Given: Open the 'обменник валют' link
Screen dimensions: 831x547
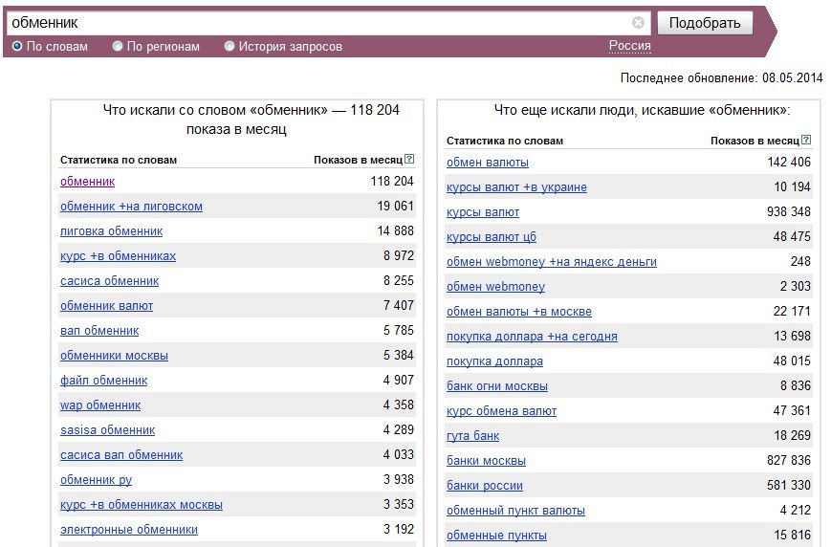Looking at the screenshot, I should pos(106,306).
